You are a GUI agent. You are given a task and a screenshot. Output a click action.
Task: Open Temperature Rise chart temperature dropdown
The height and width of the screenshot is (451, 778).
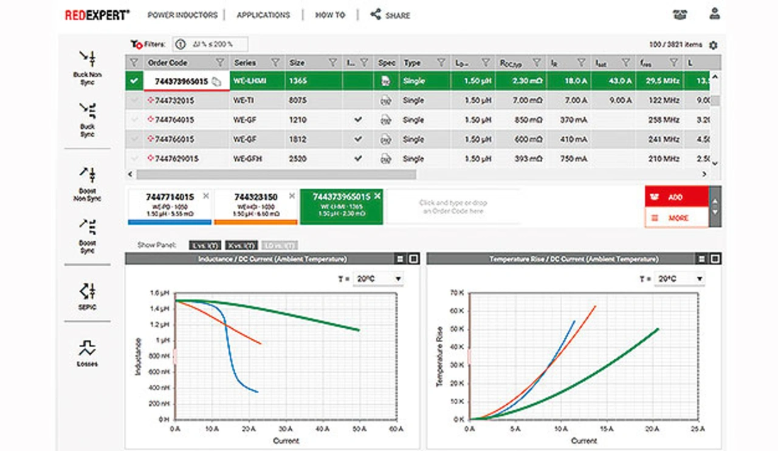click(680, 279)
